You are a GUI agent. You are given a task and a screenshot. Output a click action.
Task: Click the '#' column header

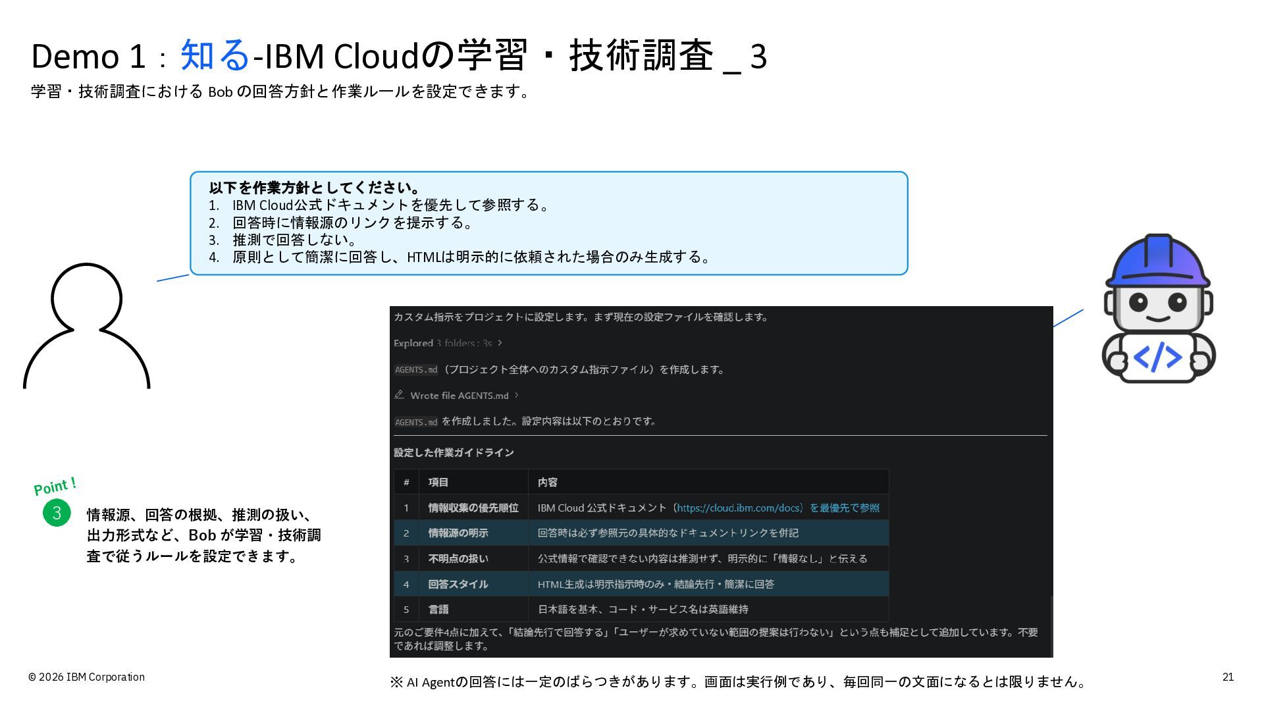click(406, 483)
